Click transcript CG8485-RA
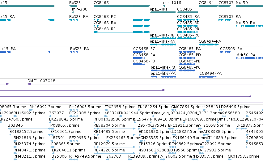 pyautogui.click(x=188, y=17)
